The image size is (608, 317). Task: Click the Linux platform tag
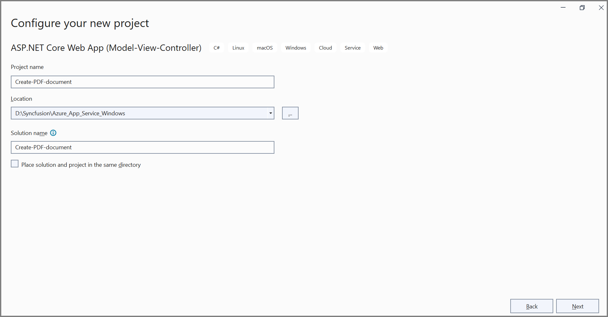point(238,48)
